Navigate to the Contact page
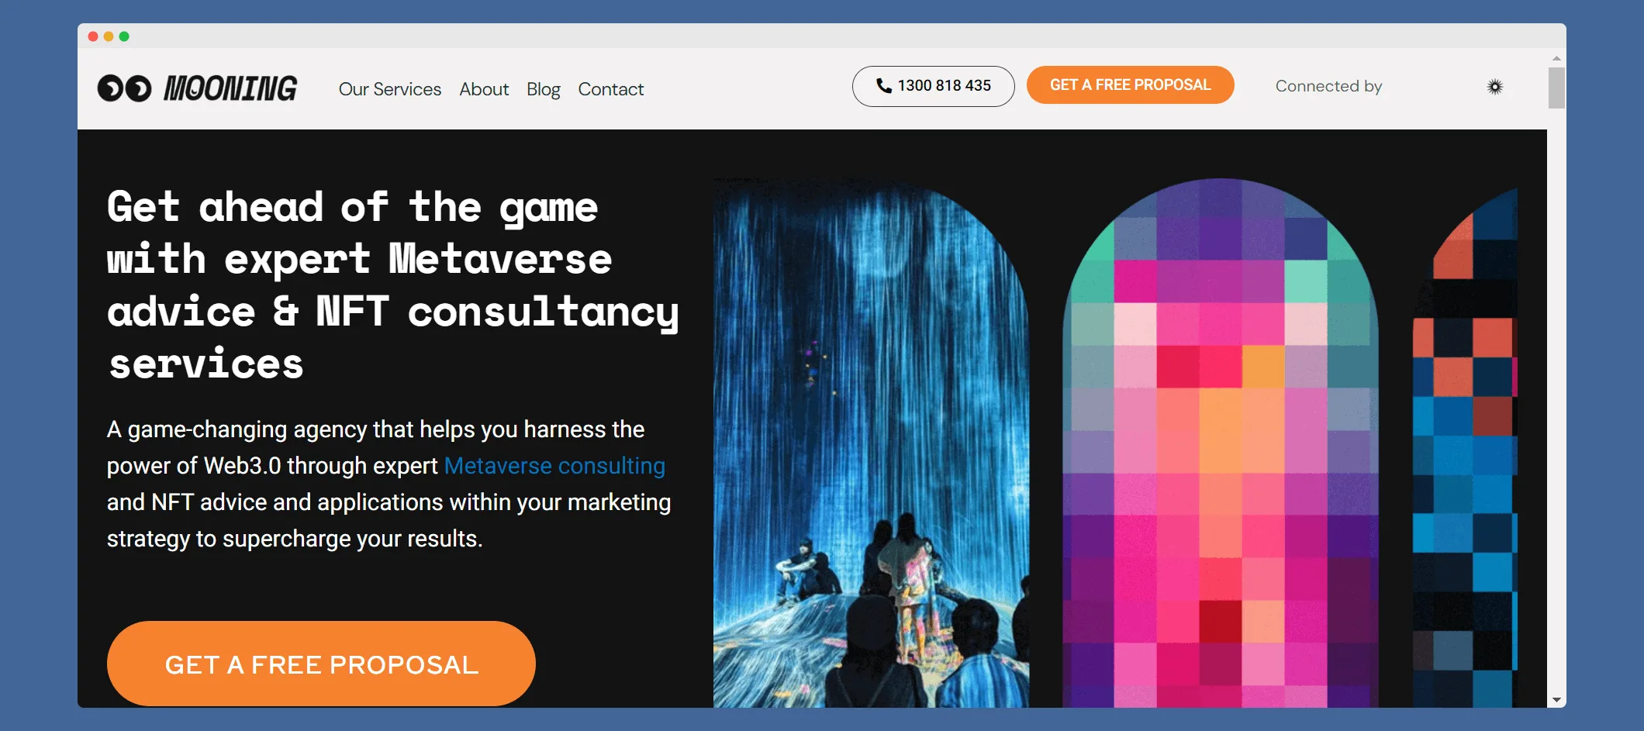This screenshot has height=731, width=1644. click(x=610, y=89)
